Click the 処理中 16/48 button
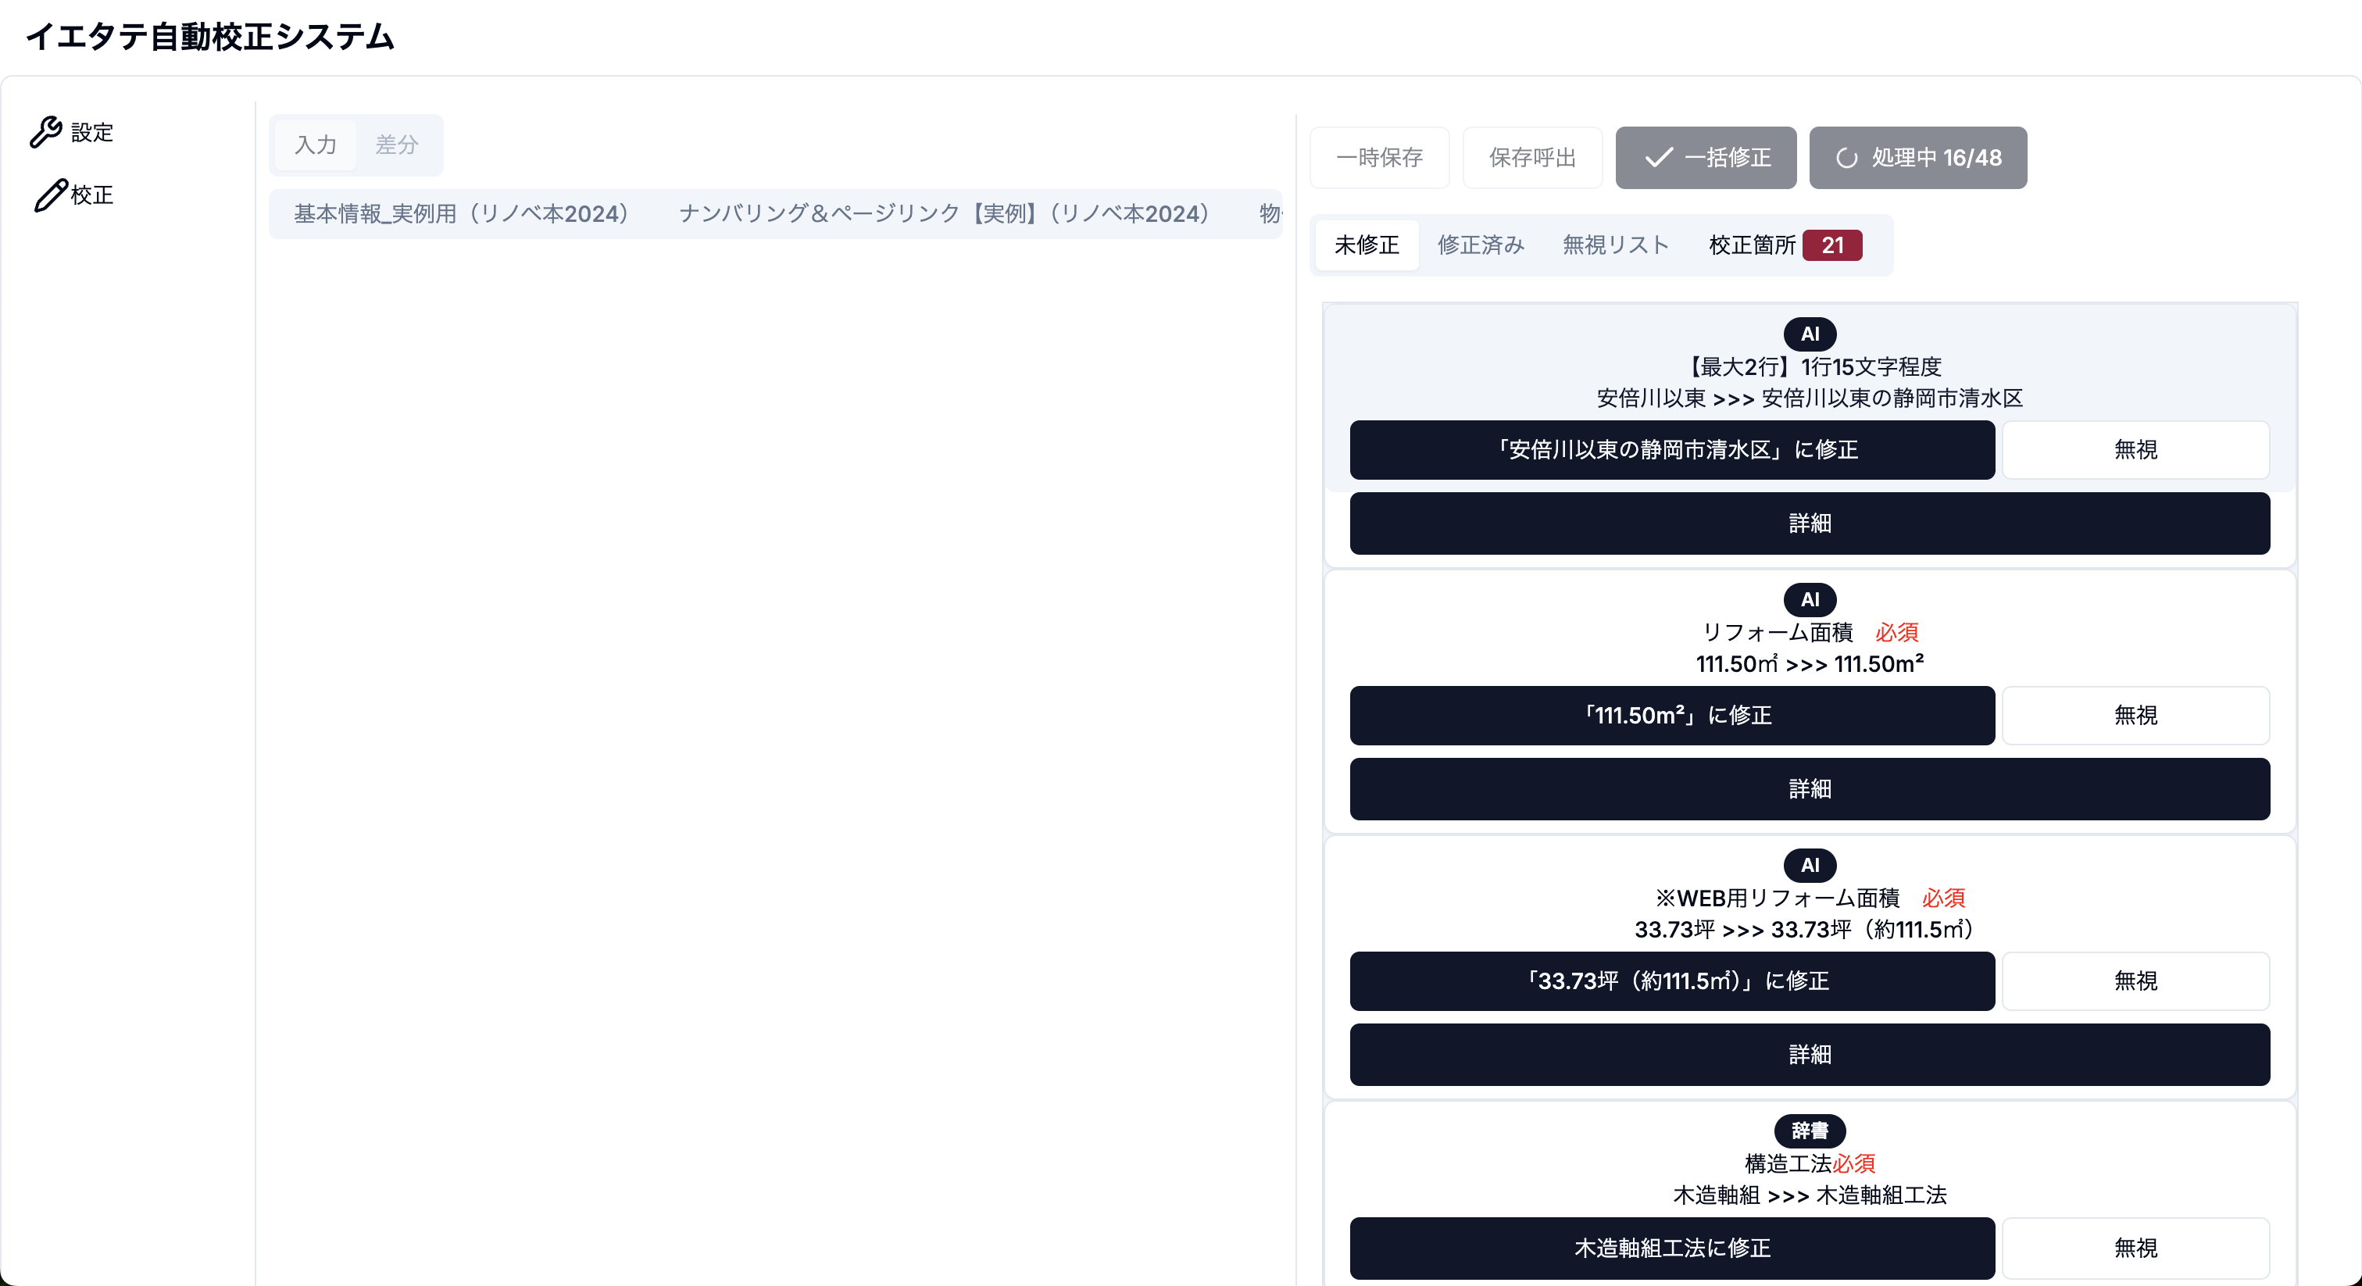2362x1286 pixels. [x=1917, y=158]
